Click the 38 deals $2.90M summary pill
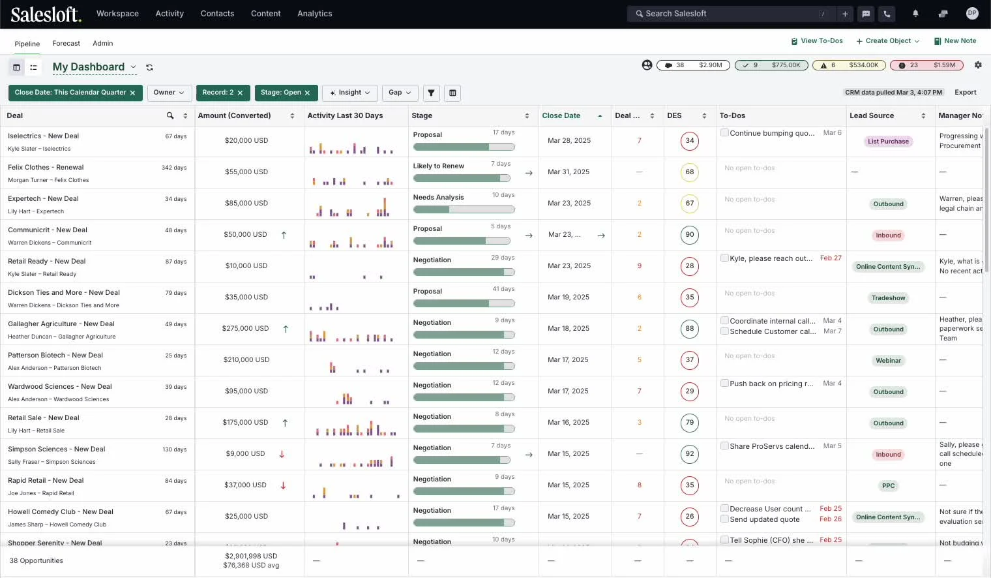The width and height of the screenshot is (991, 578). 692,65
